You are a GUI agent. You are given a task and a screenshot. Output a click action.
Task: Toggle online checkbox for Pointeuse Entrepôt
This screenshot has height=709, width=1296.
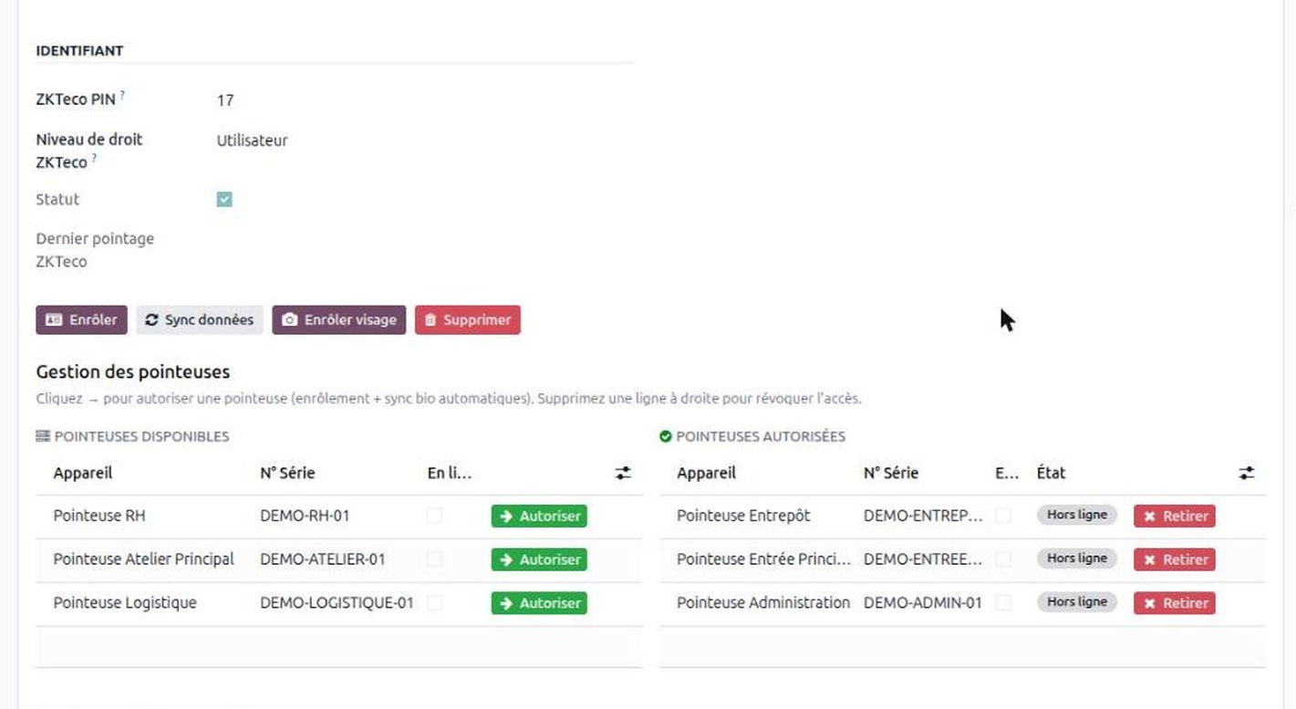click(1003, 516)
